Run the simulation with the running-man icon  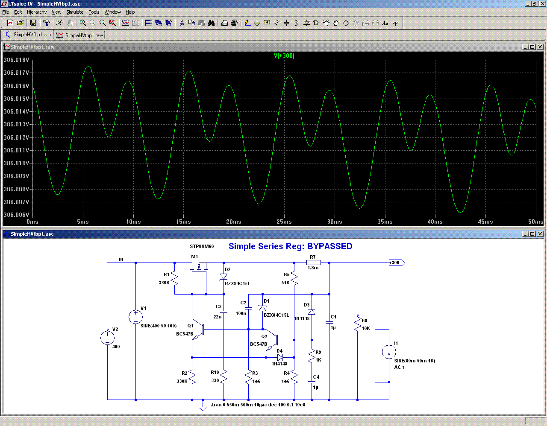59,23
